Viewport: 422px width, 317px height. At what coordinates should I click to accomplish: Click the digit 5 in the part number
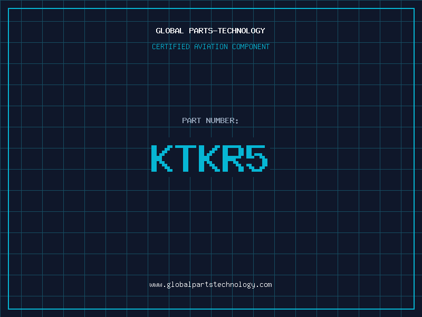click(x=257, y=158)
